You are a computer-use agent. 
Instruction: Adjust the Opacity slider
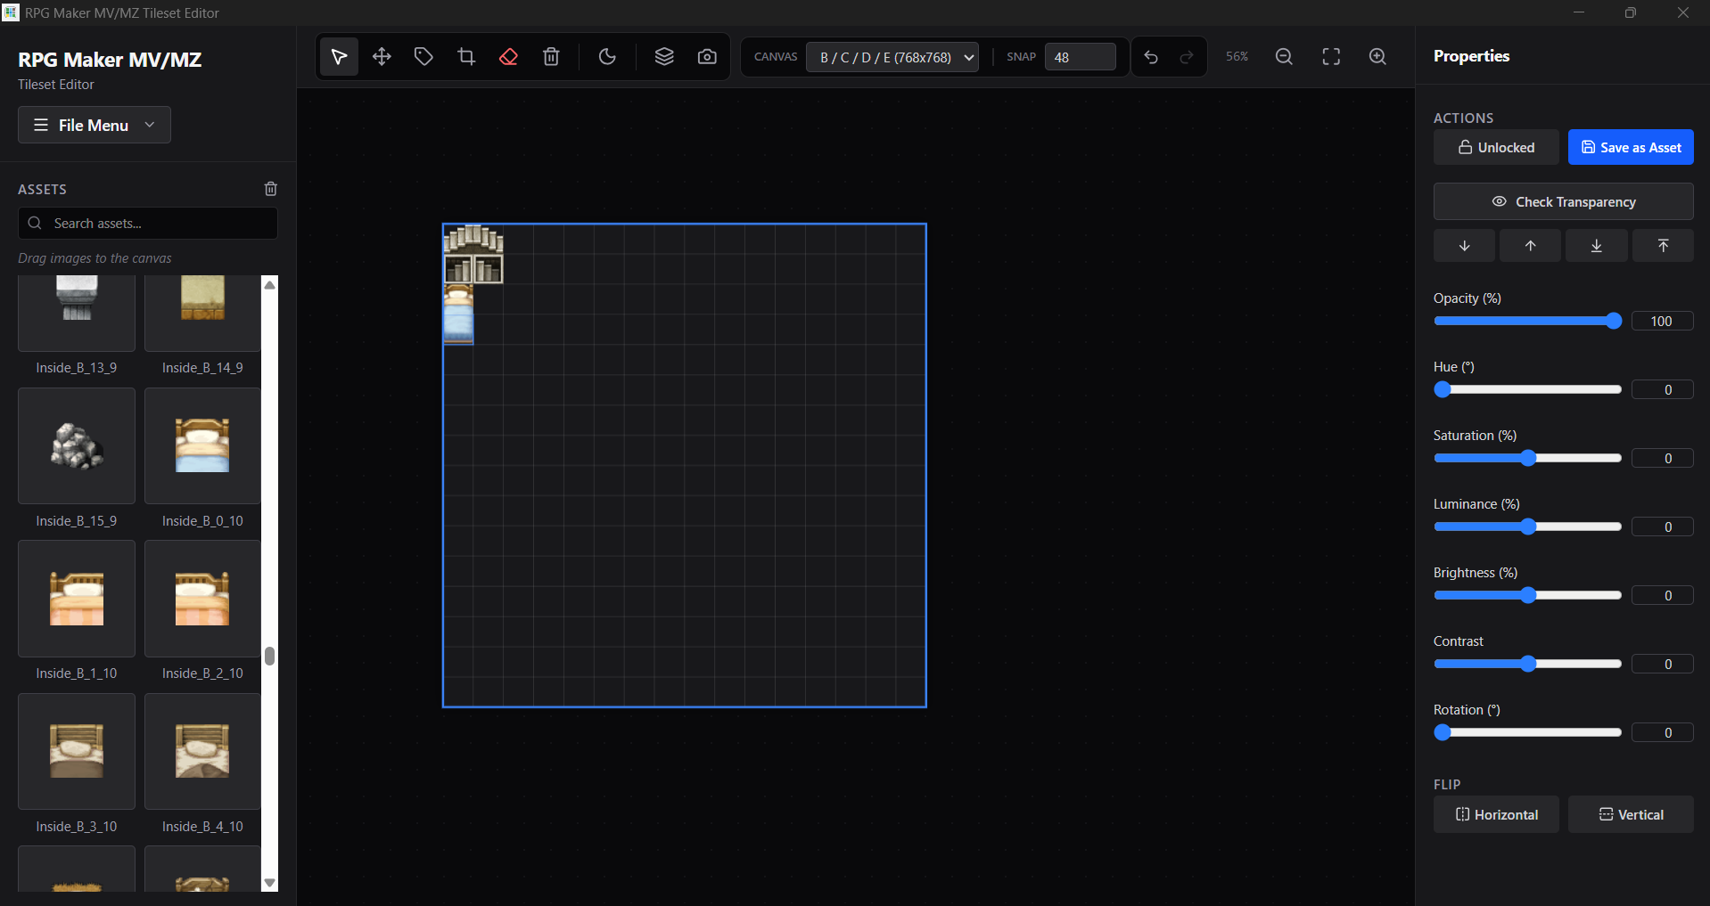coord(1527,322)
